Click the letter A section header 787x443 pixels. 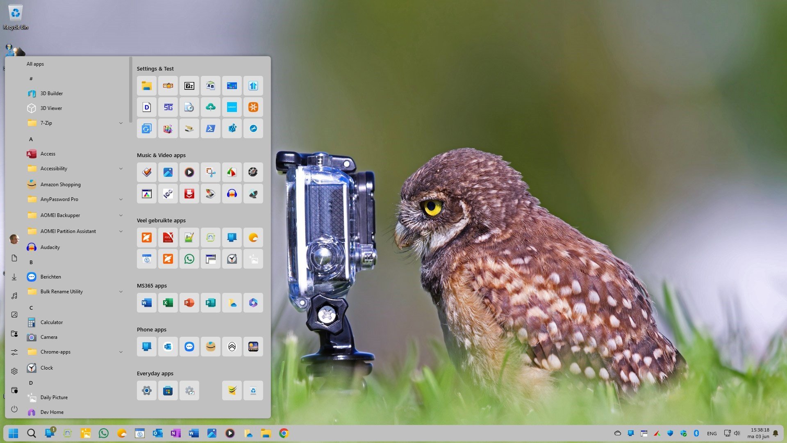tap(31, 139)
